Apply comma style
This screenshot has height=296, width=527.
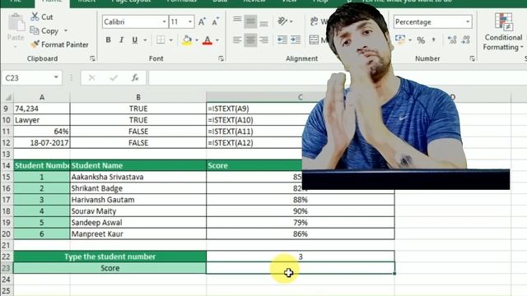(434, 40)
